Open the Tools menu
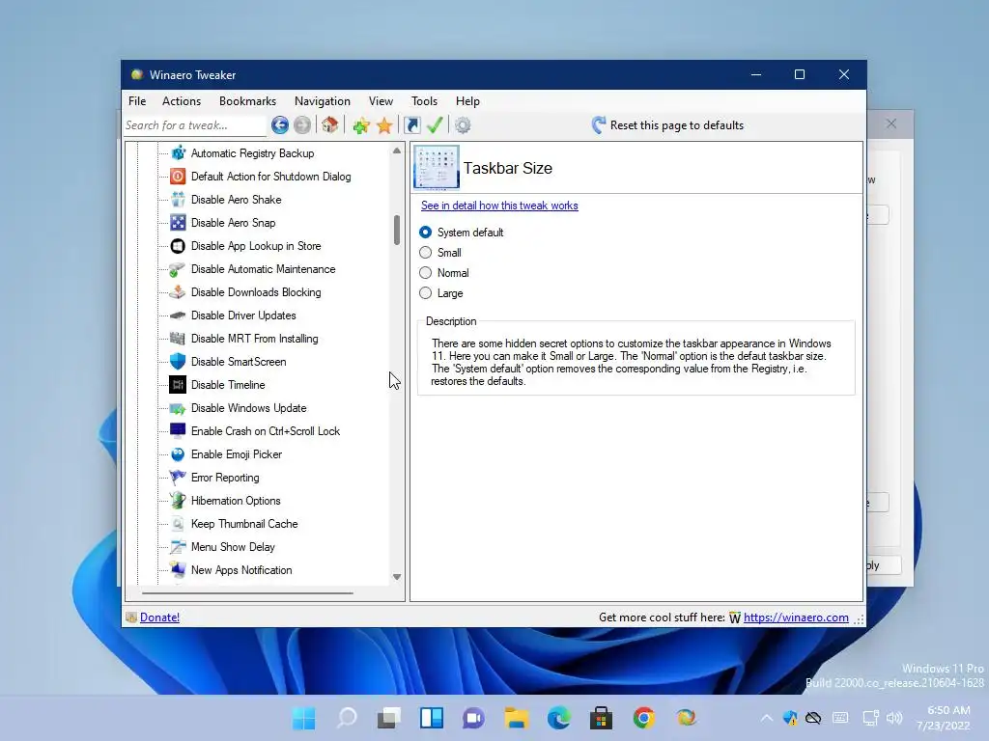Viewport: 989px width, 741px height. [425, 100]
